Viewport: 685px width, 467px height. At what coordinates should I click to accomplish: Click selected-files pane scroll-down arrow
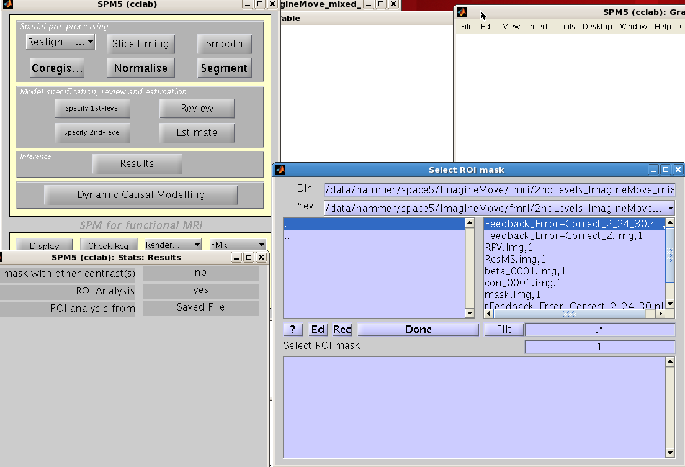(x=670, y=453)
